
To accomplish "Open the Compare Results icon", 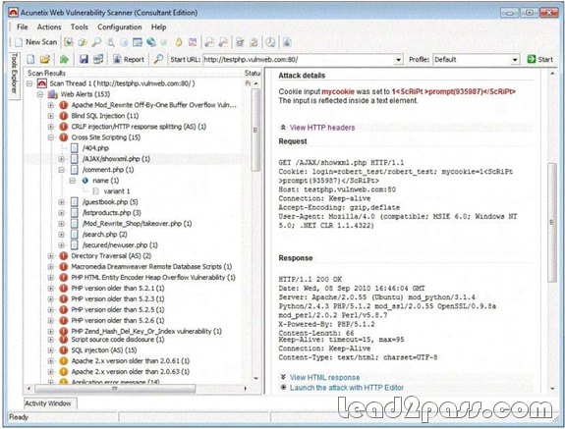I will coord(193,42).
